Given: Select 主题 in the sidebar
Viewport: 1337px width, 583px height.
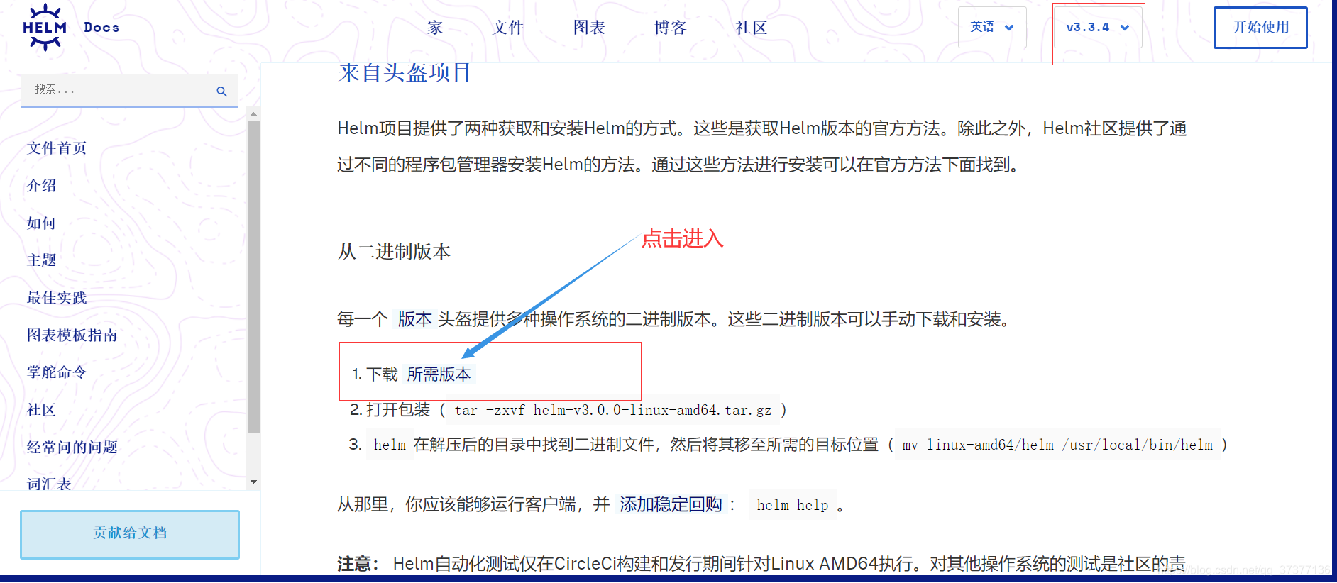Looking at the screenshot, I should (x=42, y=260).
